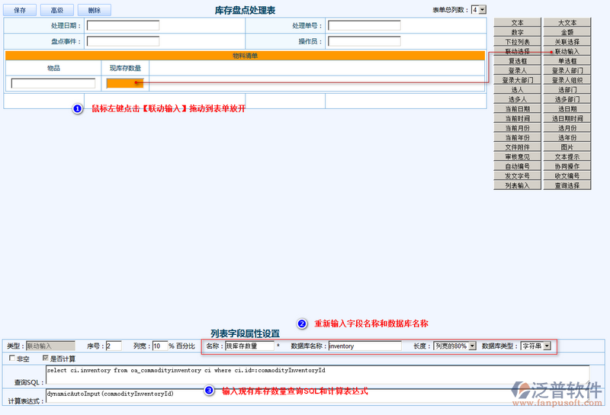Select the 查询选择 field type button
The image size is (610, 415).
(567, 185)
